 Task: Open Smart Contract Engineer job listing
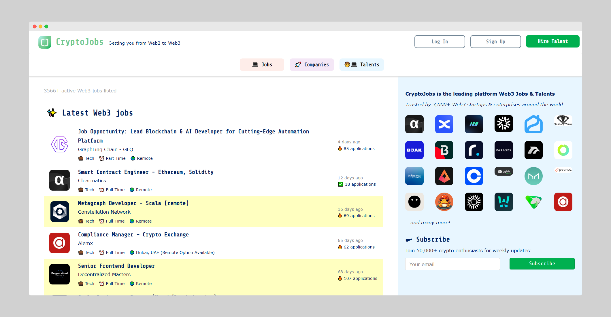pos(146,172)
